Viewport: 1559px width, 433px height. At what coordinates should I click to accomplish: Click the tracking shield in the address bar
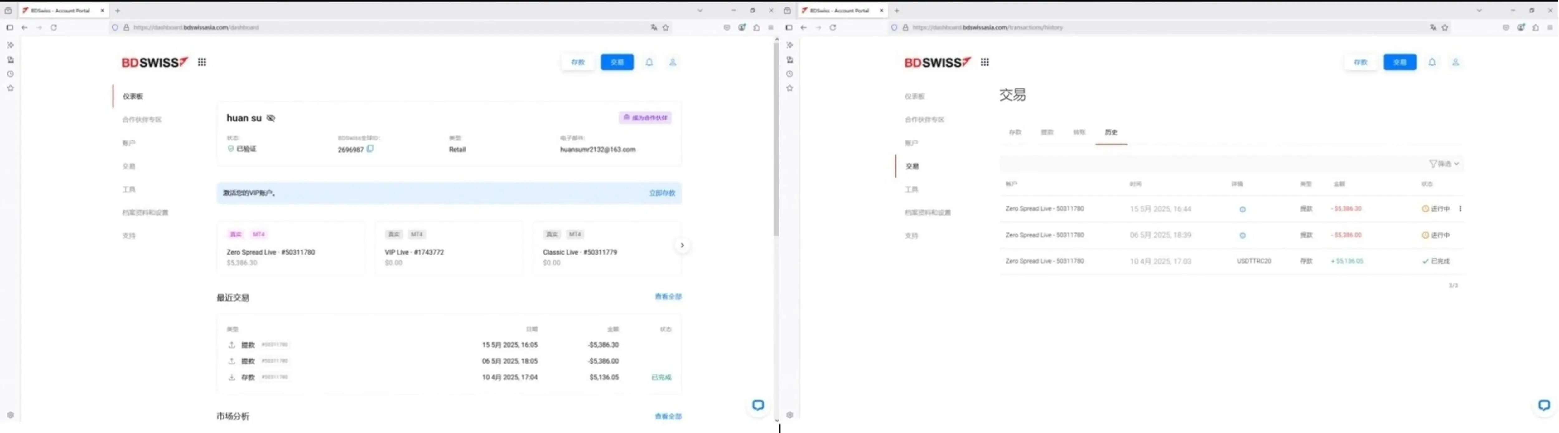tap(114, 27)
